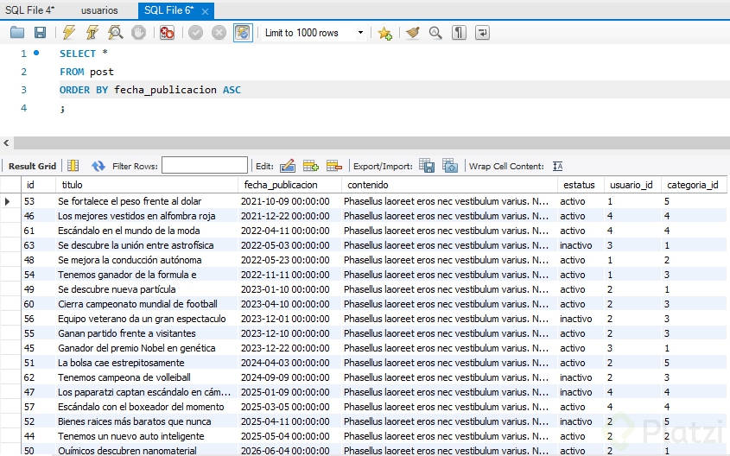Edit current row pencil icon
Image resolution: width=730 pixels, height=456 pixels.
[288, 166]
